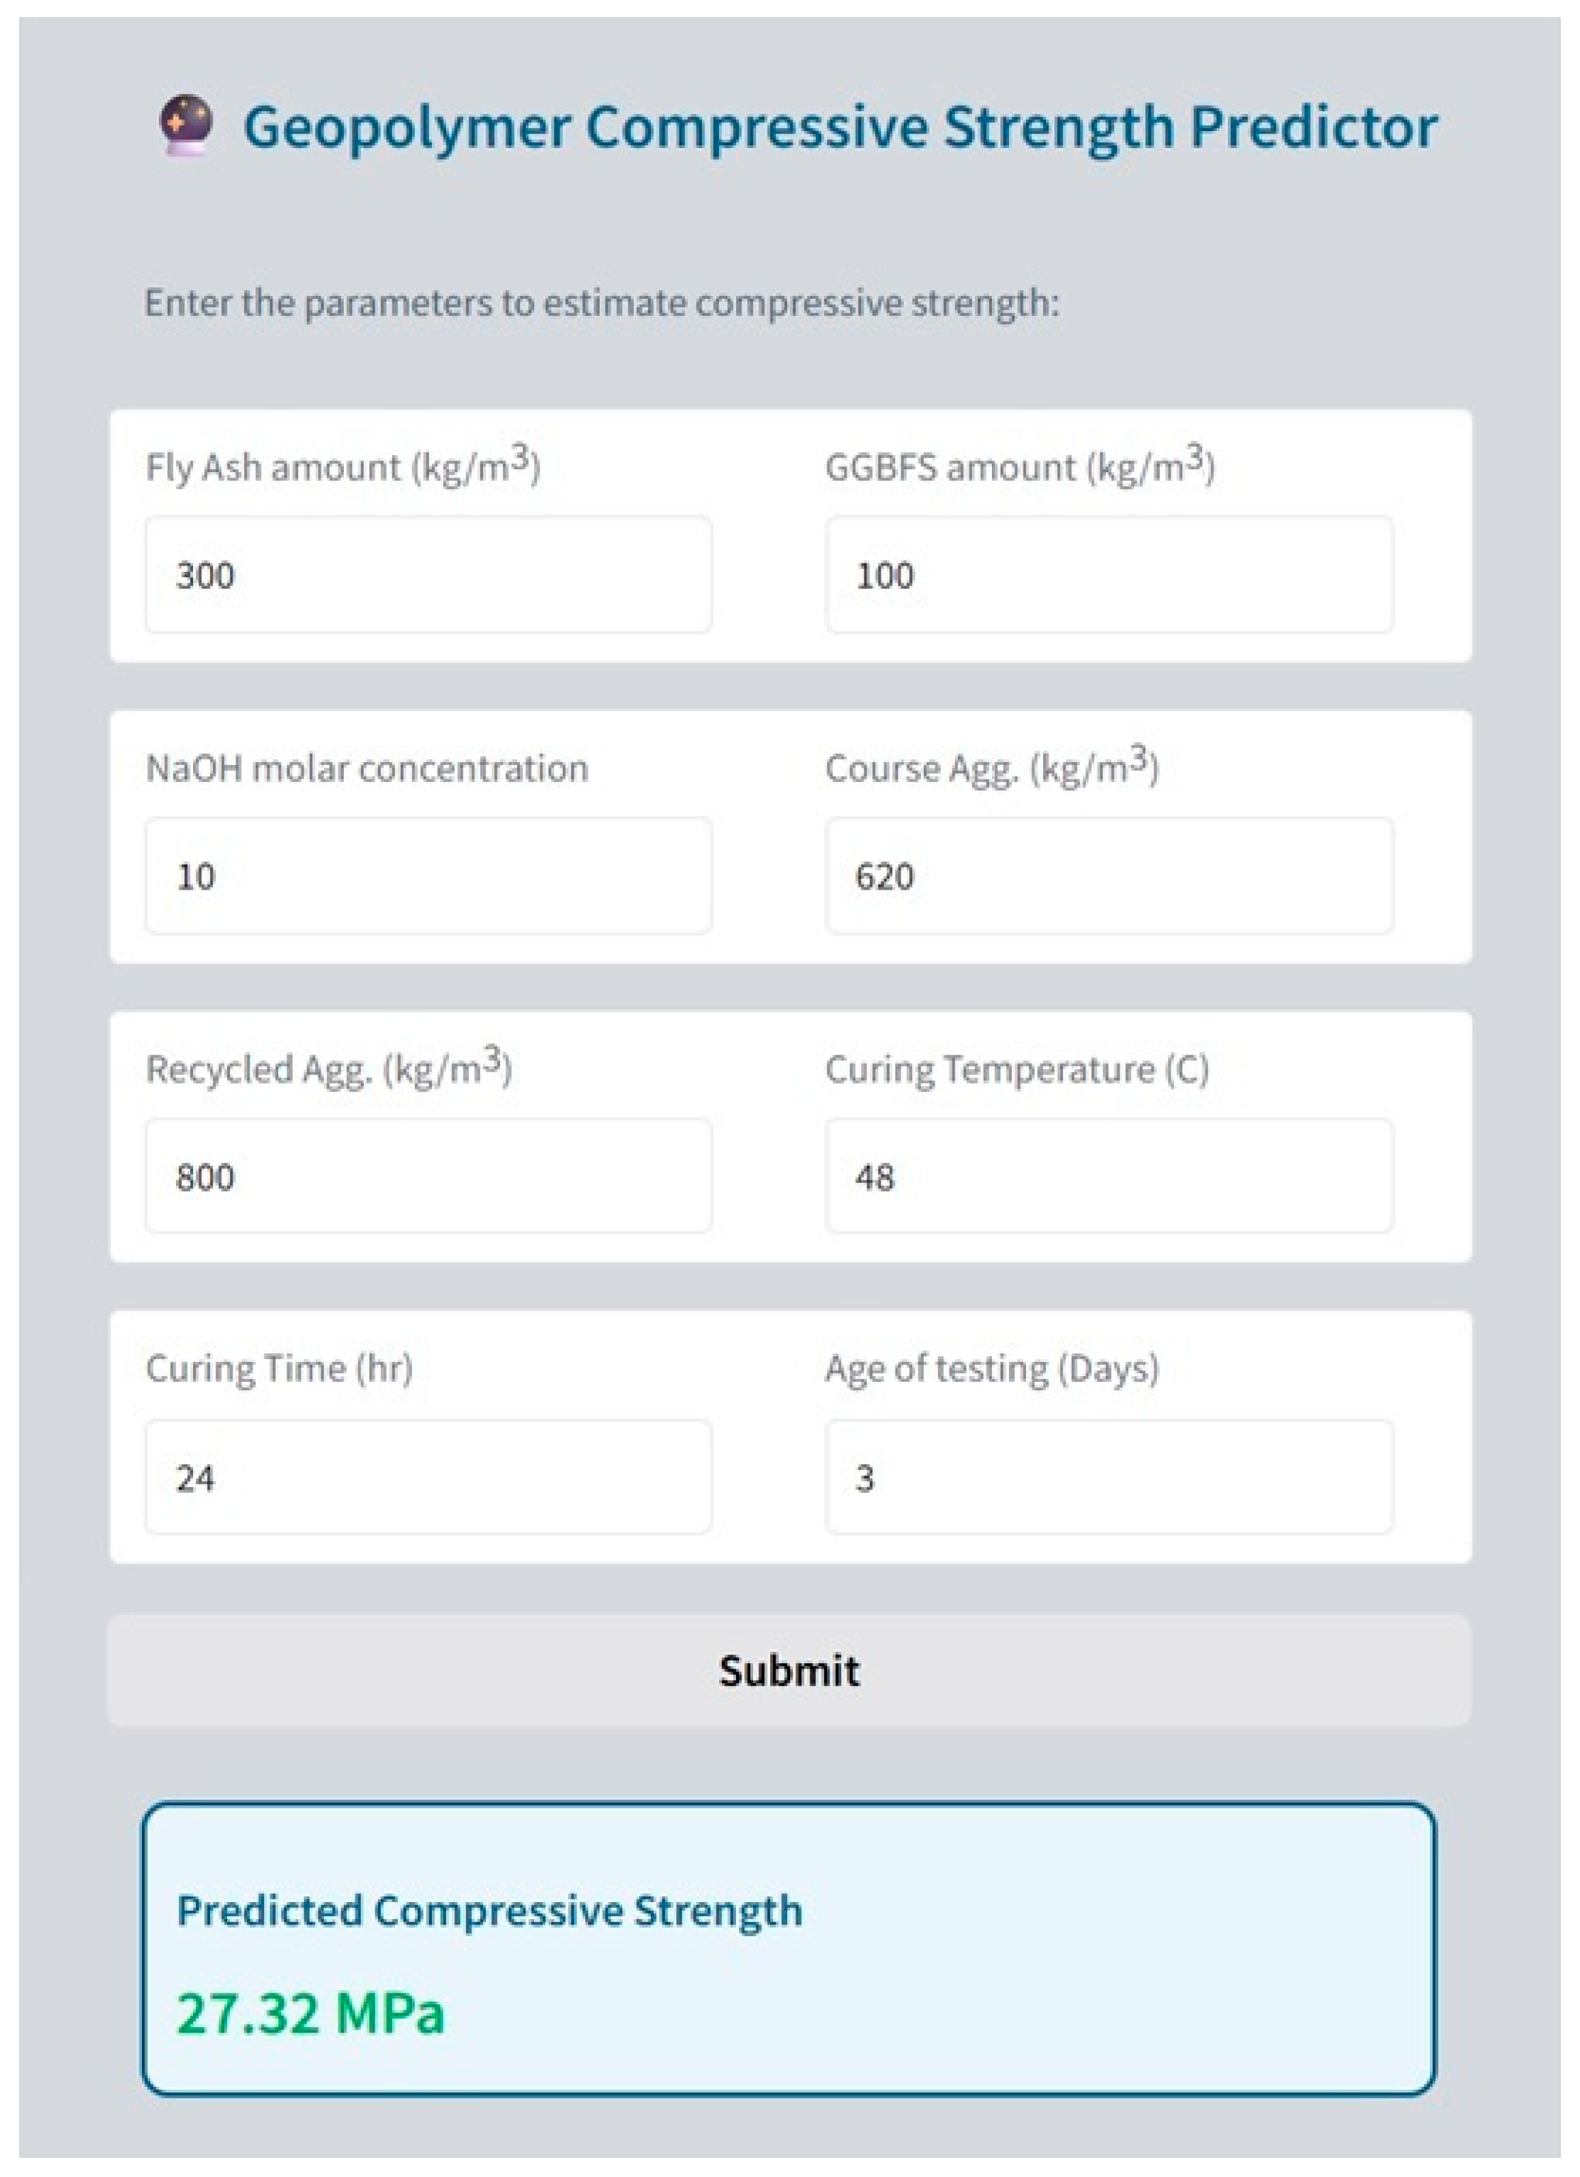Click the Fly Ash amount input field
This screenshot has width=1580, height=2177.
pos(428,575)
